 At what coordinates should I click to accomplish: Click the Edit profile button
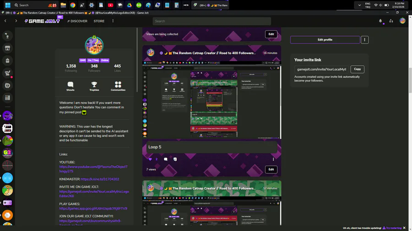pos(325,40)
